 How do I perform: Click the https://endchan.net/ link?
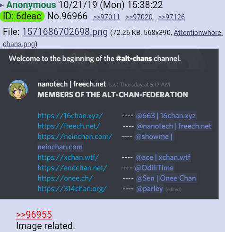[72, 168]
